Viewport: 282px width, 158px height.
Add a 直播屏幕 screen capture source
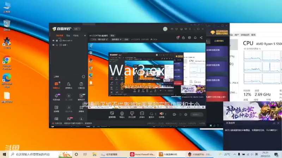[x=112, y=115]
